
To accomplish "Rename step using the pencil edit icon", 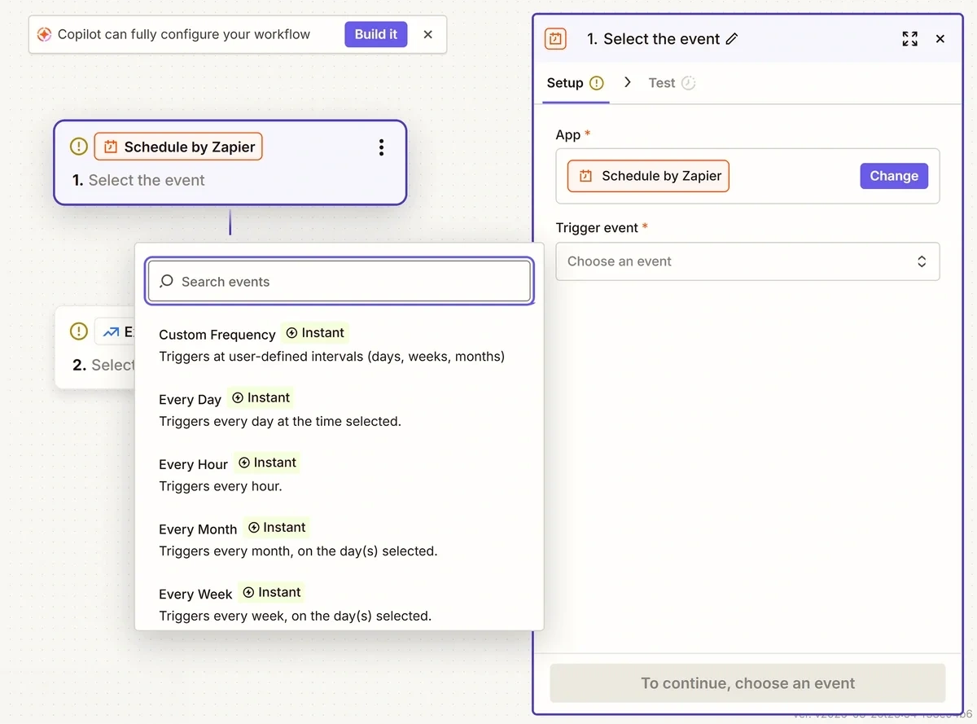I will pyautogui.click(x=732, y=38).
